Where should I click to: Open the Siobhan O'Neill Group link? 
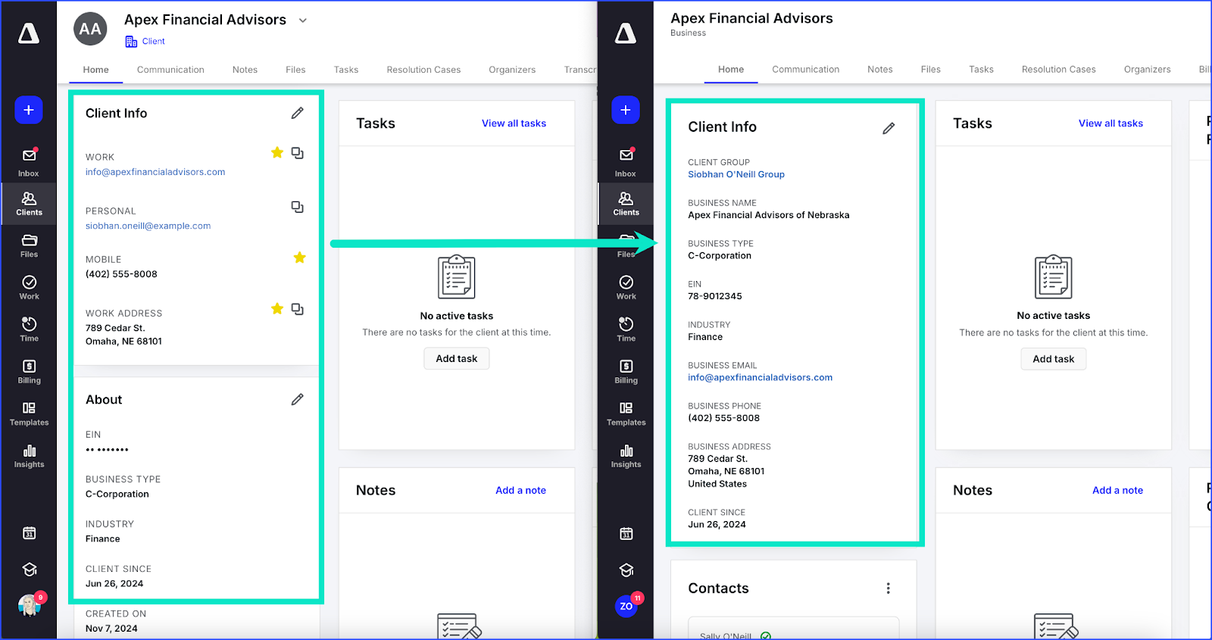point(736,174)
